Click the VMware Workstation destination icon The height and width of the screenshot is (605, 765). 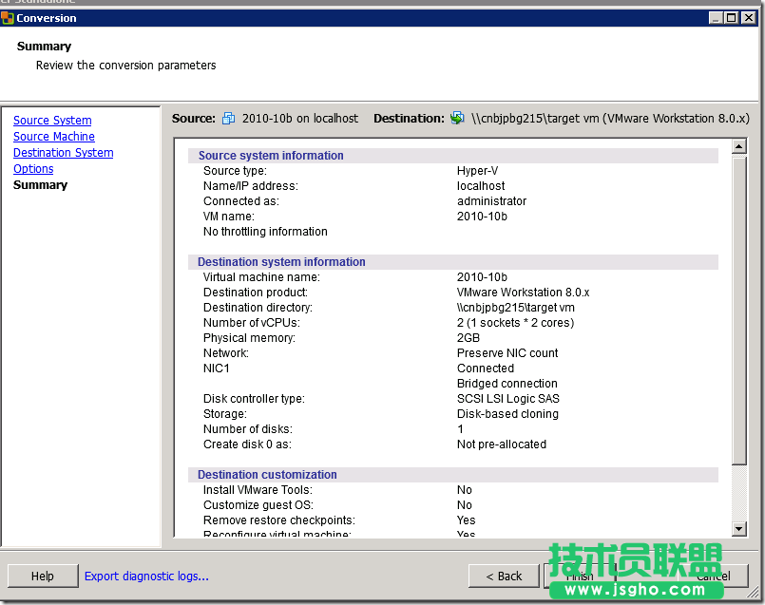pos(457,118)
